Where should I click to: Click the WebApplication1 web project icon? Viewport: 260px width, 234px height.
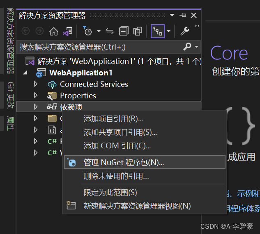click(x=41, y=73)
